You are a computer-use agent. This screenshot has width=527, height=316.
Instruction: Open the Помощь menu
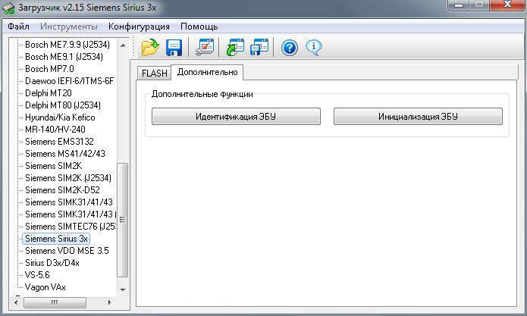tap(199, 26)
